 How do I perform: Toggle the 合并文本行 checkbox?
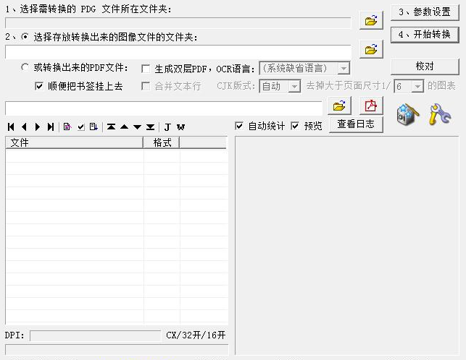146,86
